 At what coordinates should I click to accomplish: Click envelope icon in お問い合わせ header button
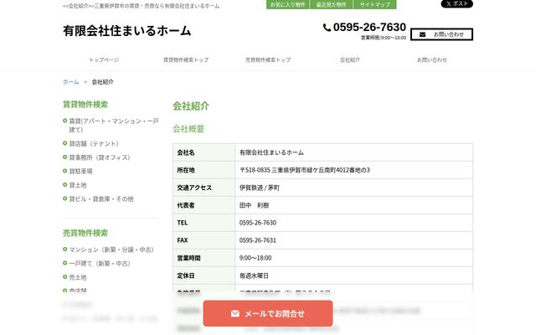click(422, 34)
